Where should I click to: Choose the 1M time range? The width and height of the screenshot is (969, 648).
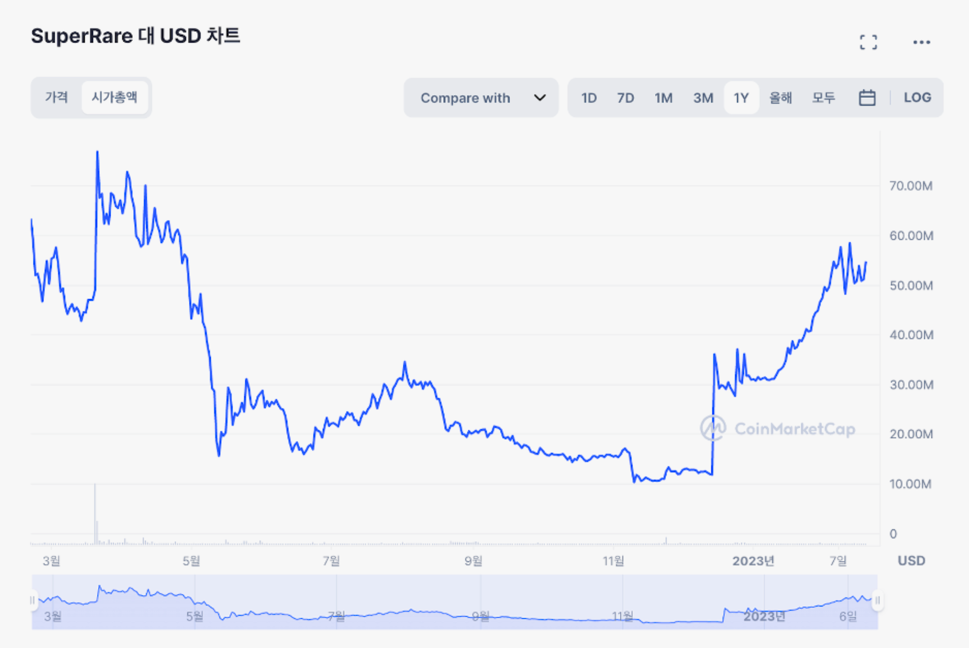coord(663,98)
